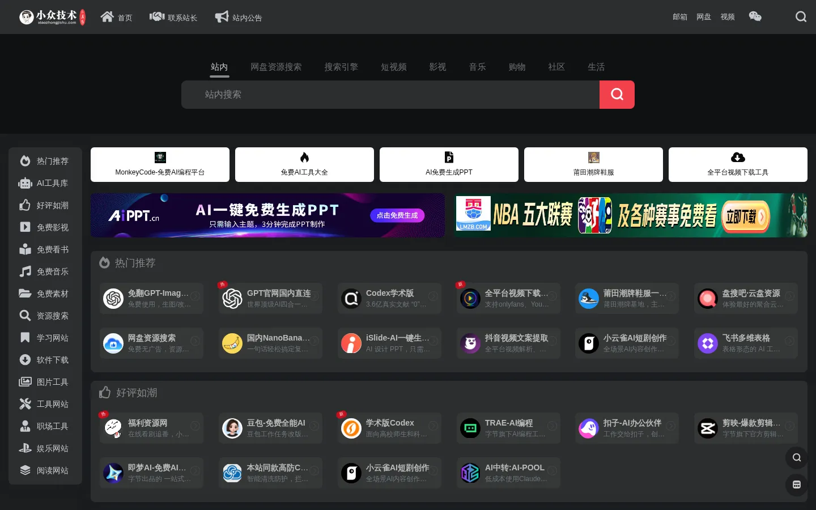
Task: Select the 生活 search tab
Action: tap(596, 67)
